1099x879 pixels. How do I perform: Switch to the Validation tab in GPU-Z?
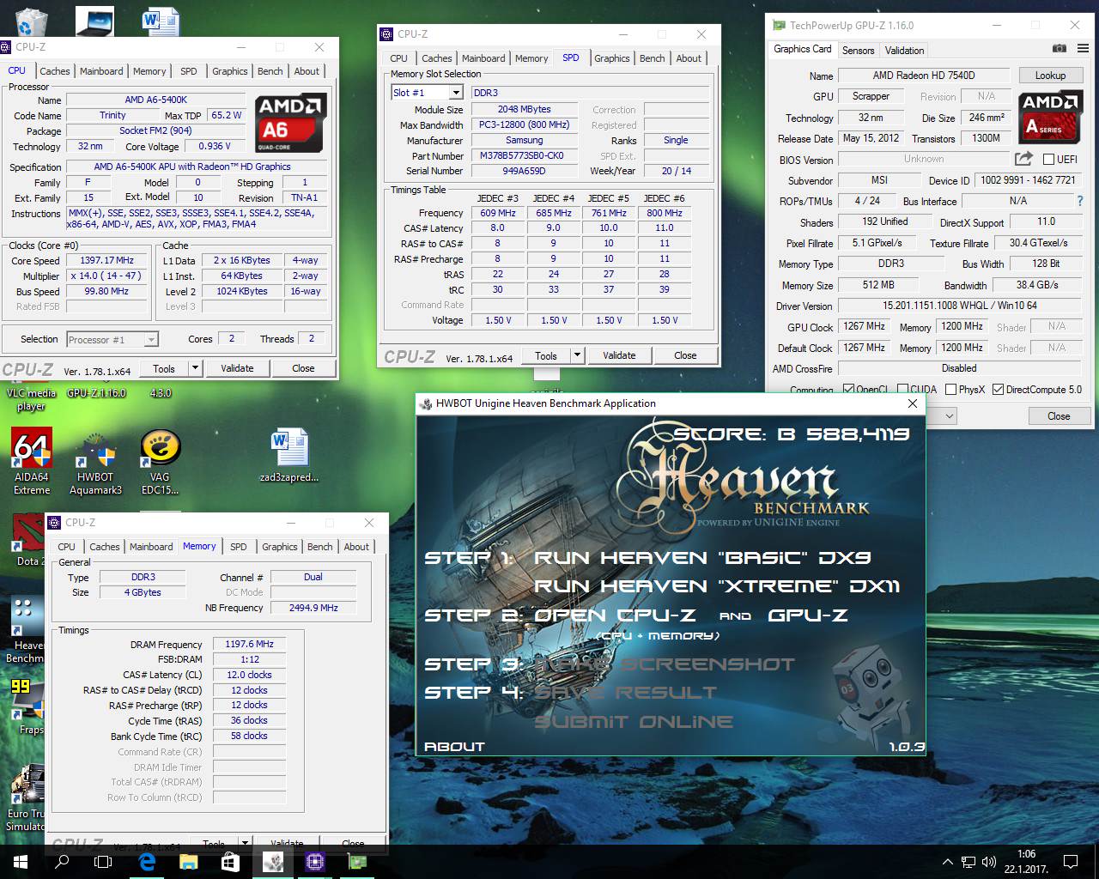904,51
